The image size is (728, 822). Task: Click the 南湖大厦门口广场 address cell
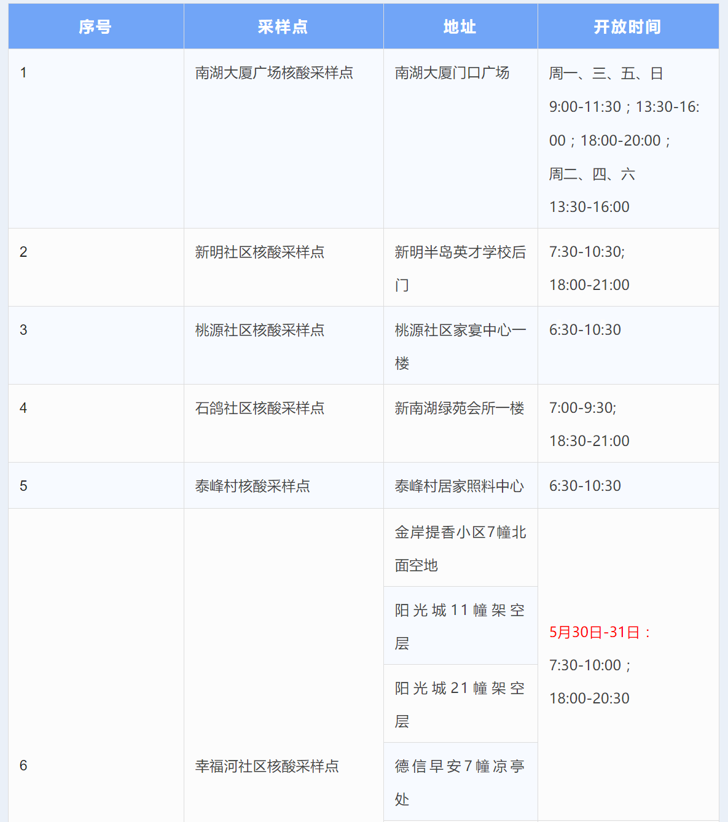(452, 73)
